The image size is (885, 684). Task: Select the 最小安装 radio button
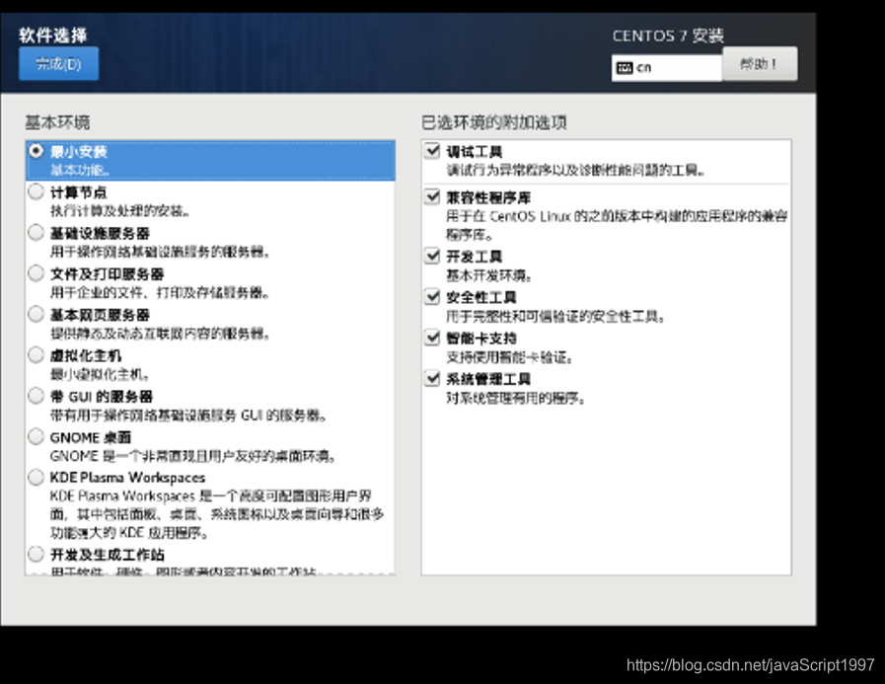point(37,151)
